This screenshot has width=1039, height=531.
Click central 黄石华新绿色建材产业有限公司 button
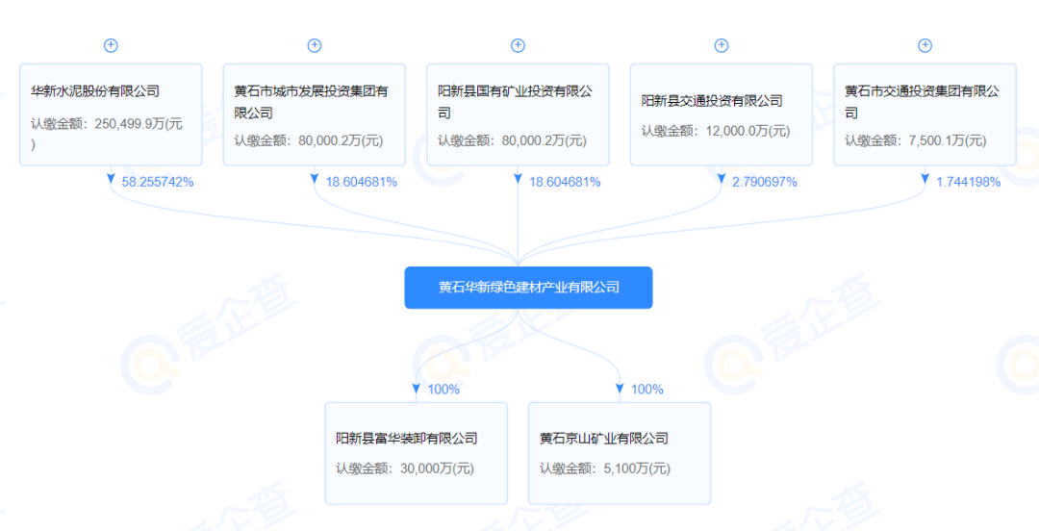tap(528, 288)
